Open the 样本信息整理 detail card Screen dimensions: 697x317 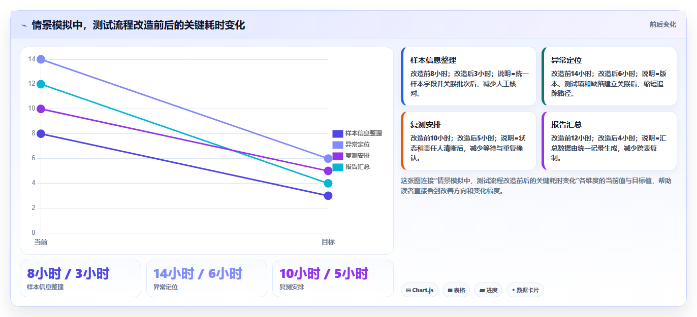[468, 76]
